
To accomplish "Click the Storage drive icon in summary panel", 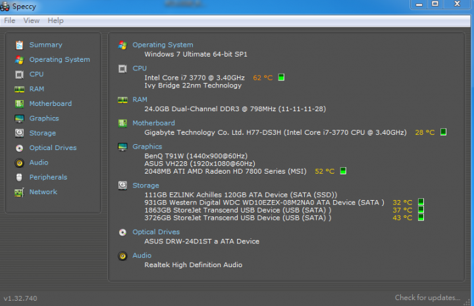I will (122, 186).
